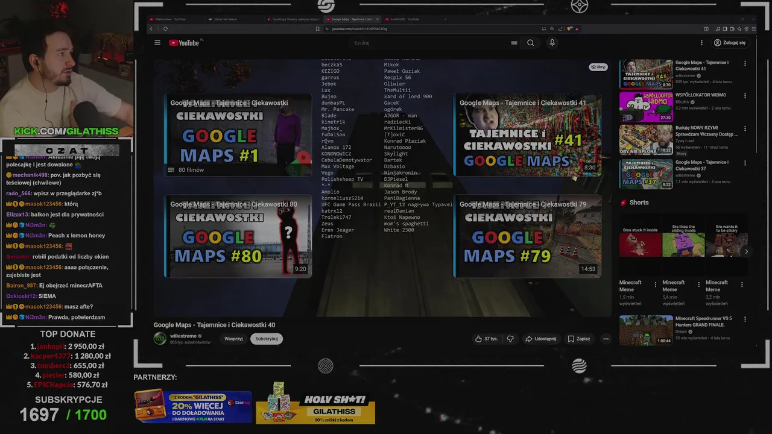Viewport: 772px width, 434px height.
Task: Hide end screen with the Ukryj button
Action: pyautogui.click(x=598, y=67)
